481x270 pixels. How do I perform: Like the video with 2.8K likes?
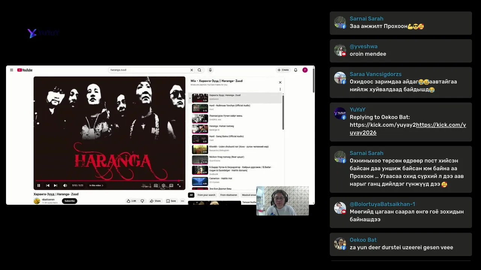click(132, 201)
